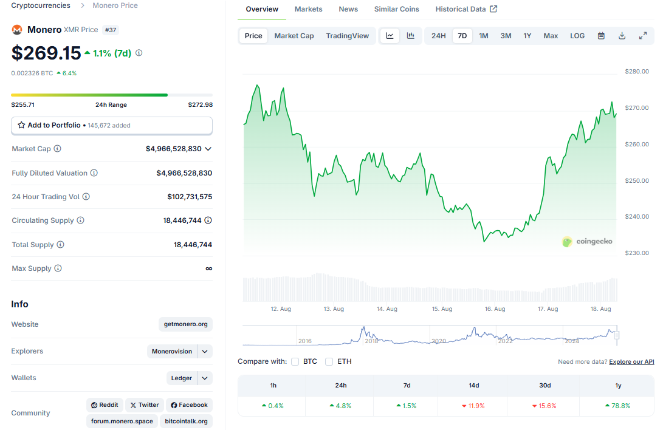Open the News tab

click(348, 9)
